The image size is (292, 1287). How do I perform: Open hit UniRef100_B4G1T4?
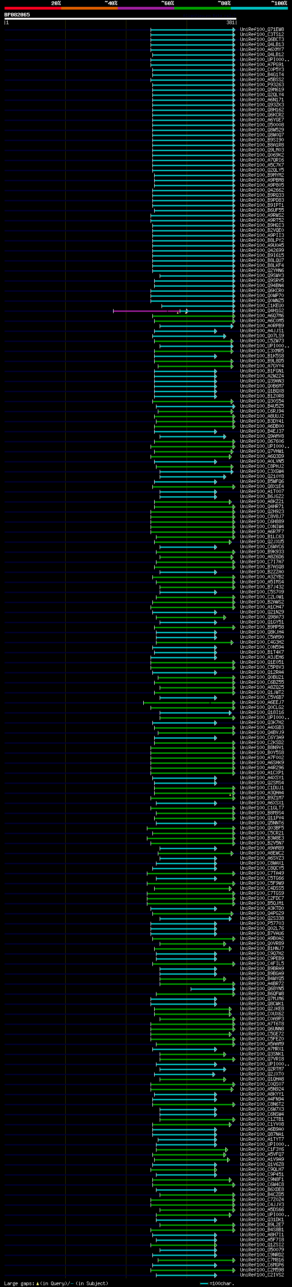(262, 74)
